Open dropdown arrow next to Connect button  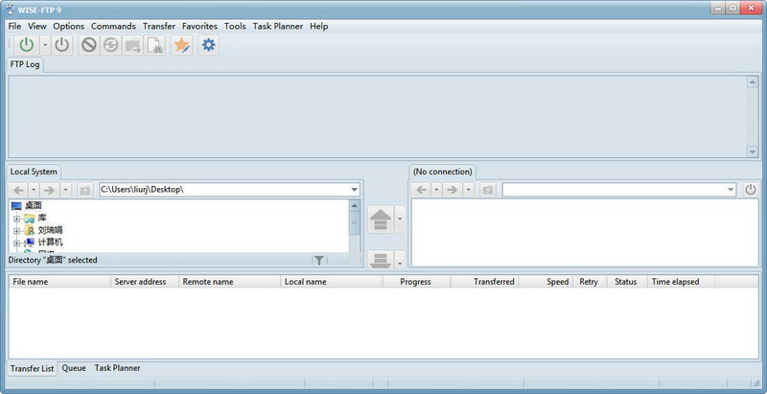(45, 45)
